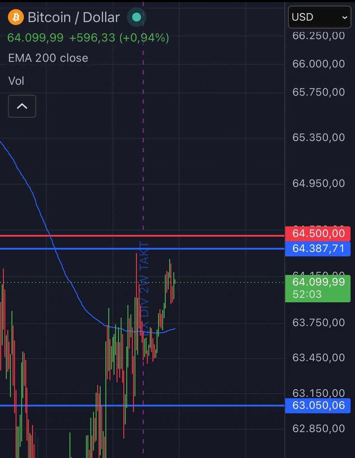Click the 63.150,00 price scale value
The image size is (355, 458).
[x=319, y=393]
